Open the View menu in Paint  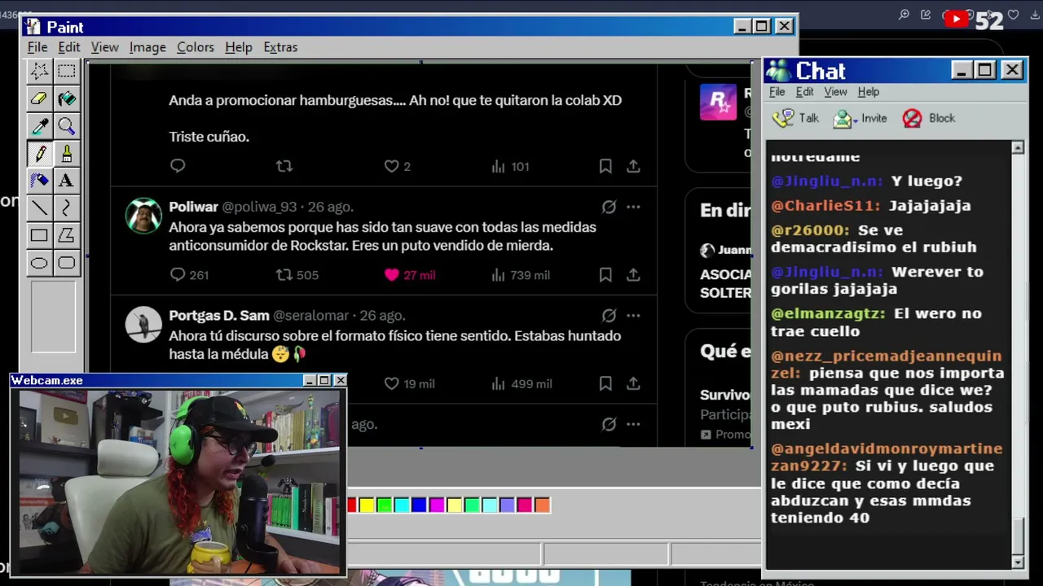104,47
